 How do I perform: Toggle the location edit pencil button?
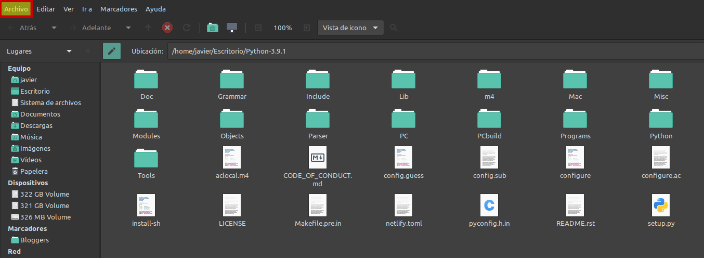[x=112, y=51]
